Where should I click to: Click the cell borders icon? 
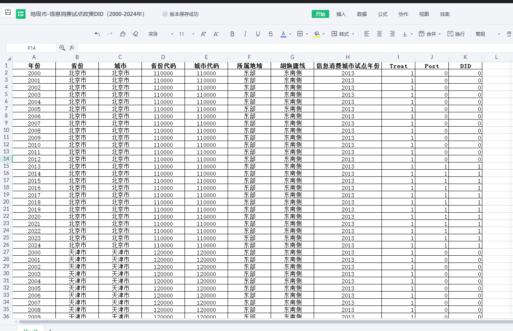300,34
